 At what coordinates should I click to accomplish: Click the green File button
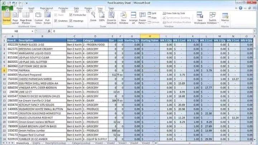coord(6,7)
